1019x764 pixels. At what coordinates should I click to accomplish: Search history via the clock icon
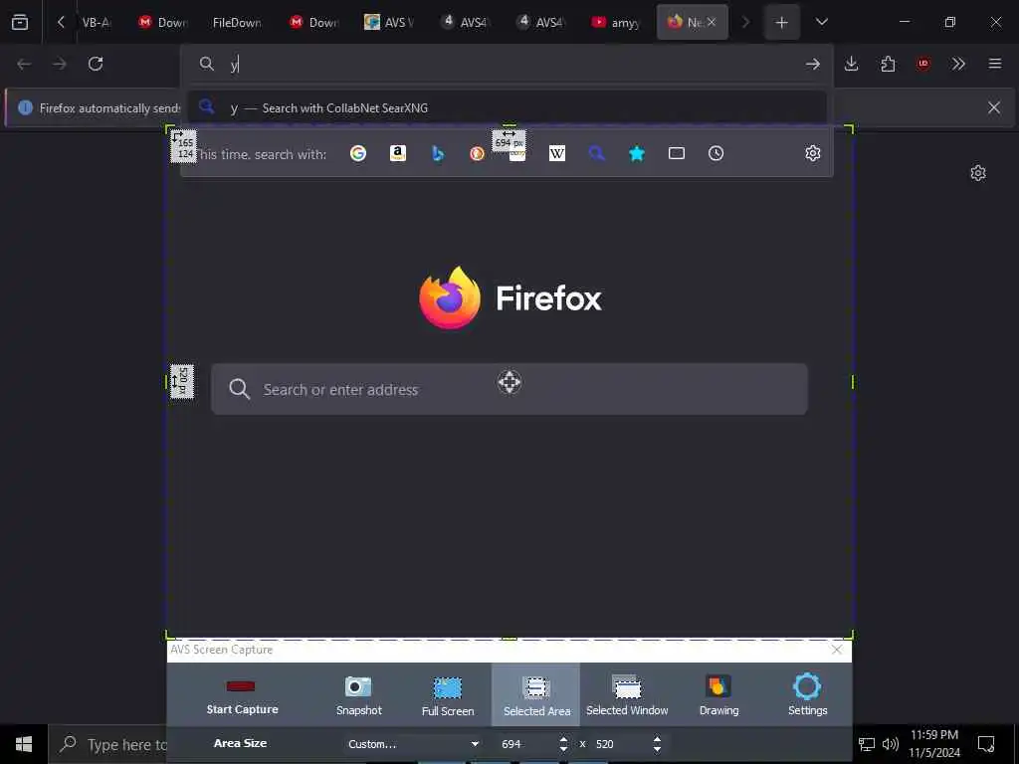point(716,153)
